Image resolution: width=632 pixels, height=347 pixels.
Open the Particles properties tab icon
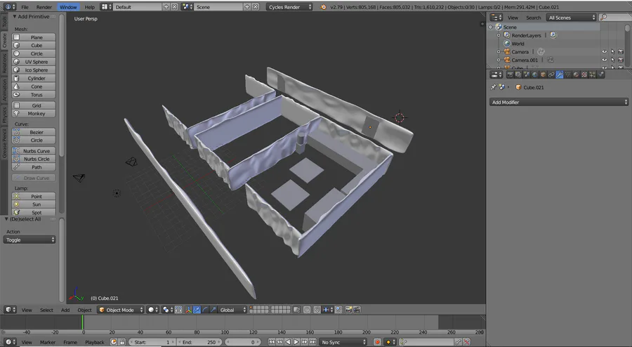click(x=593, y=74)
